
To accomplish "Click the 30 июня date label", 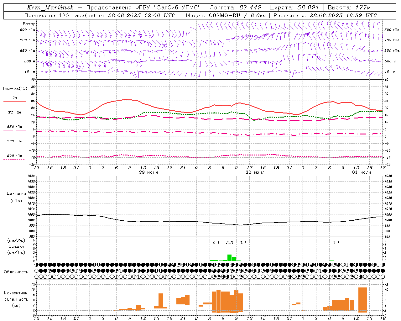I will 255,172.
